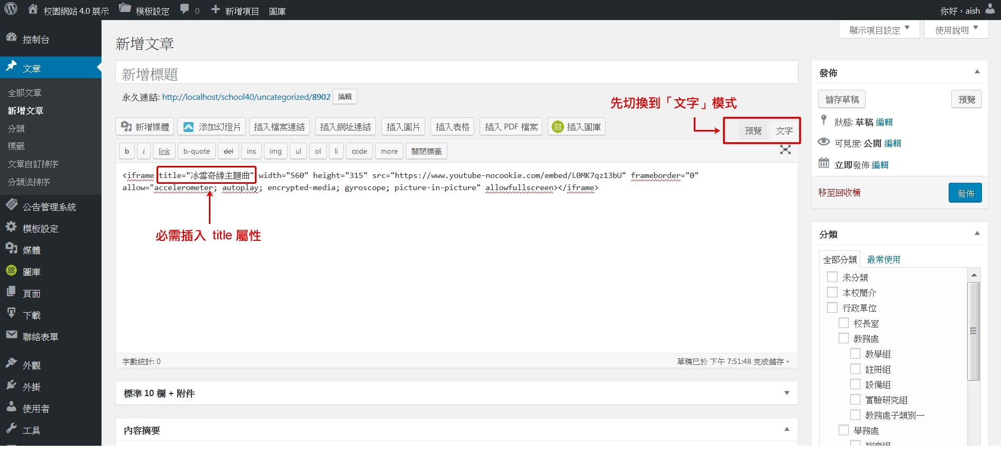The image size is (1001, 450).
Task: Expand the 顯示項目設定 screen options dropdown
Action: [879, 30]
